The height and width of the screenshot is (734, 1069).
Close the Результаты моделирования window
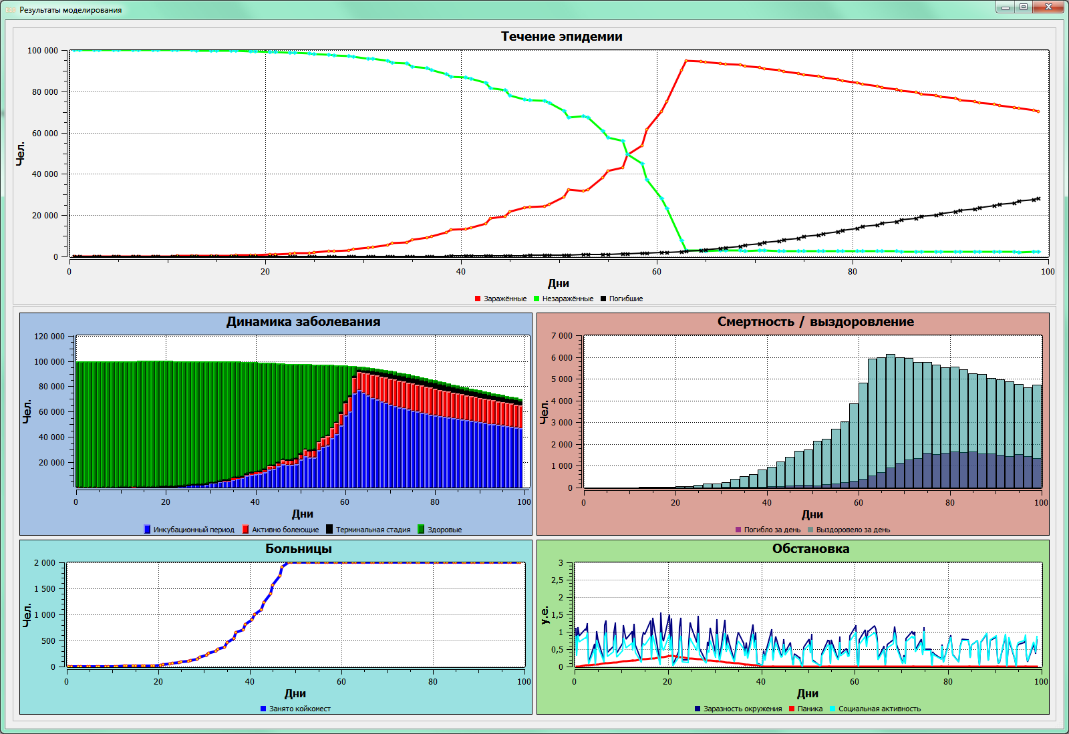point(1049,7)
